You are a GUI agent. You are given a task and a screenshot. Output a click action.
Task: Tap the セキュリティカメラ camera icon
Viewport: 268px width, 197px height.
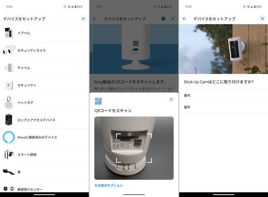pyautogui.click(x=9, y=50)
